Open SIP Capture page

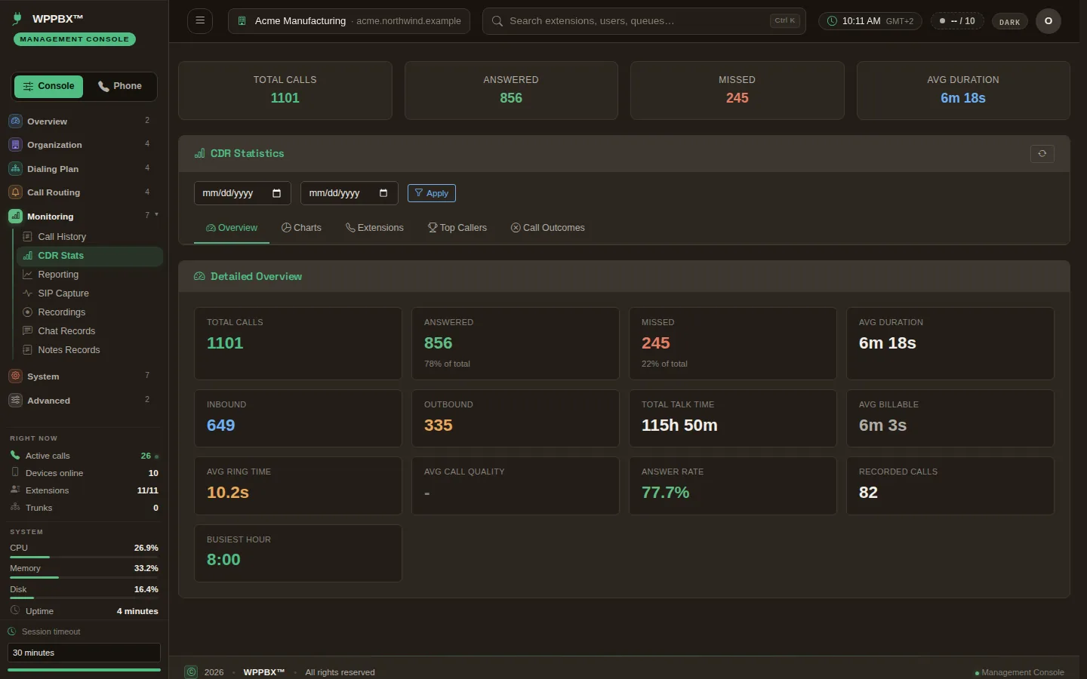pyautogui.click(x=89, y=293)
